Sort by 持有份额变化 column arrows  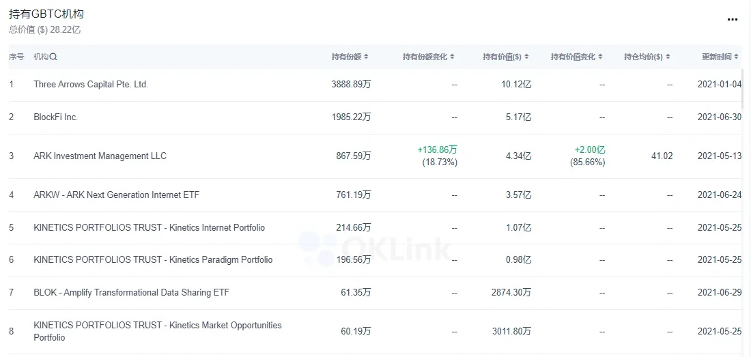tap(452, 57)
